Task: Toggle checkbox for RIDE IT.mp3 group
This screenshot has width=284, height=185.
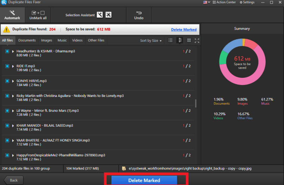Action: point(7,66)
